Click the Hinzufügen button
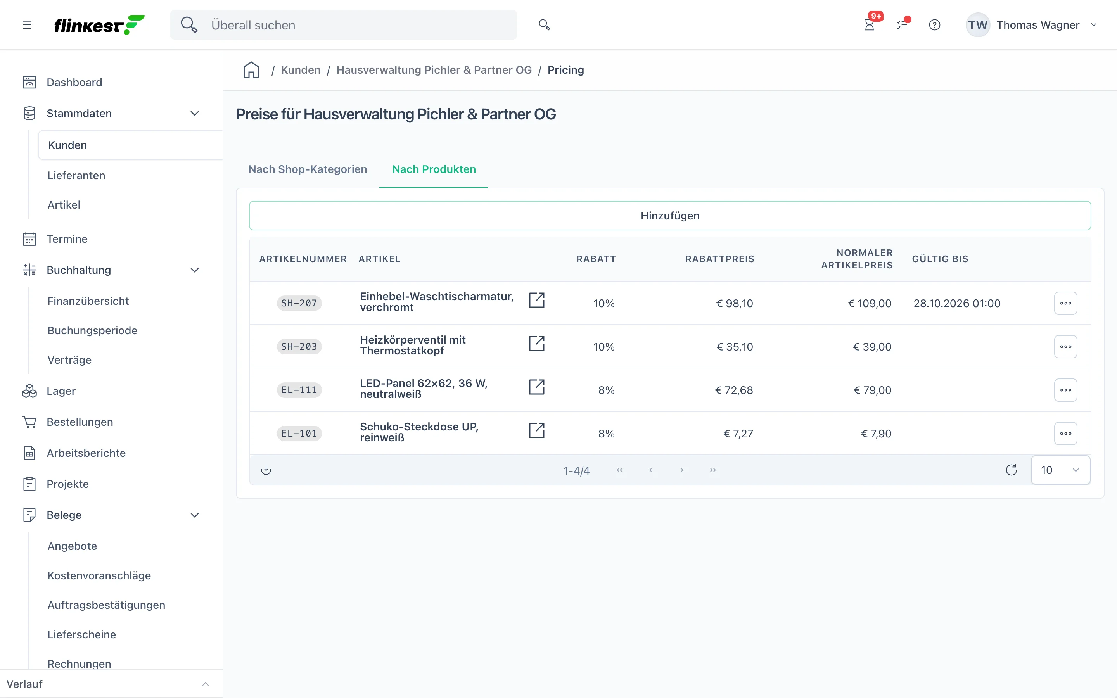Screen dimensions: 1117x698 pos(670,216)
